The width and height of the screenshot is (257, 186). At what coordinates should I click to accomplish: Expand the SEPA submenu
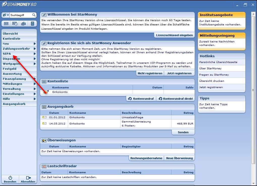pos(35,54)
